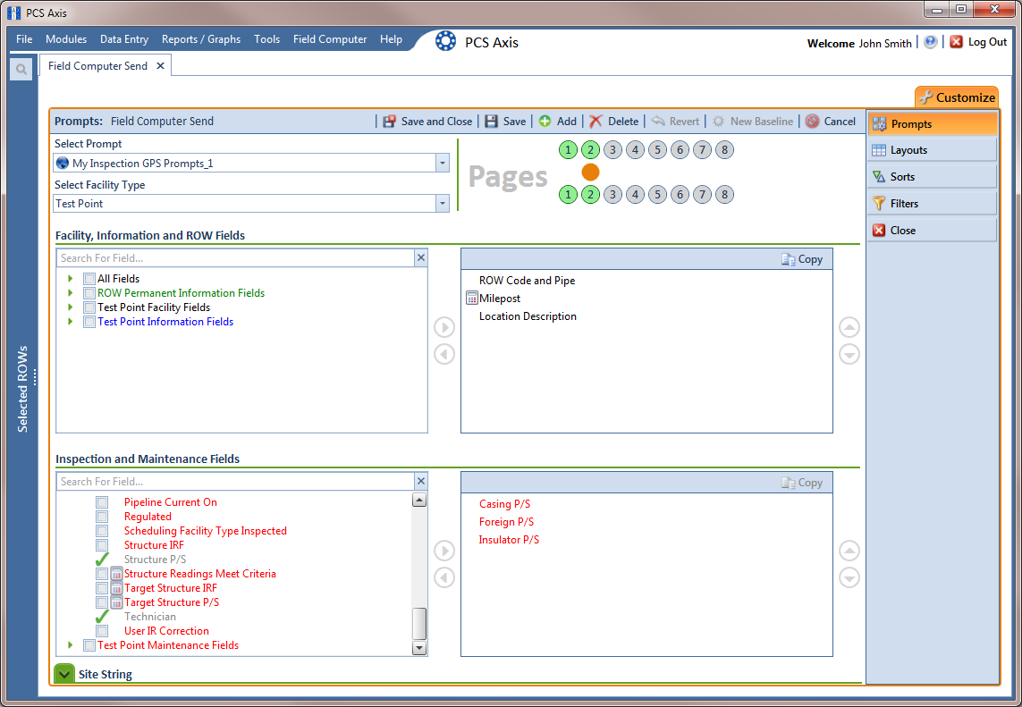1022x707 pixels.
Task: Open the Data Entry menu
Action: pos(124,39)
